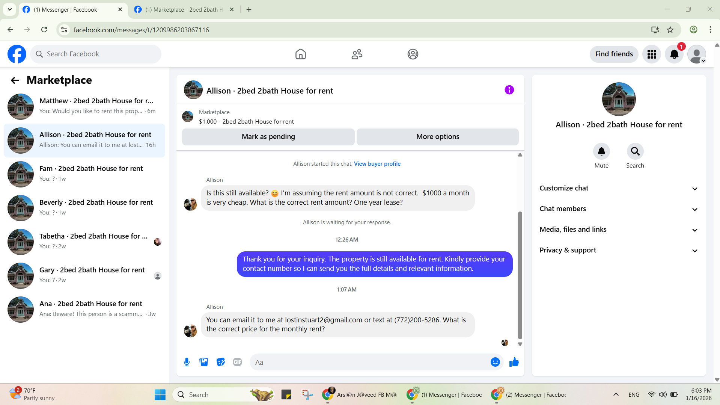This screenshot has height=405, width=720.
Task: Open the listing photo in right panel
Action: click(619, 99)
